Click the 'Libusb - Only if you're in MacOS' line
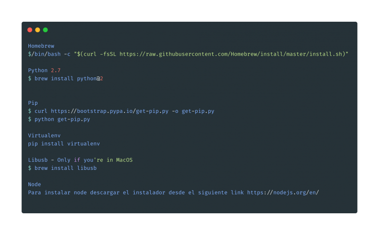379x235 pixels. click(80, 160)
